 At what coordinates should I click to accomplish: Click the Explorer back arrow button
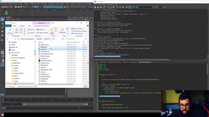point(7,39)
